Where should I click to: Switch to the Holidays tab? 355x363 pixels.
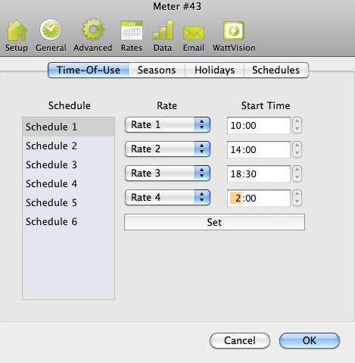(x=215, y=70)
